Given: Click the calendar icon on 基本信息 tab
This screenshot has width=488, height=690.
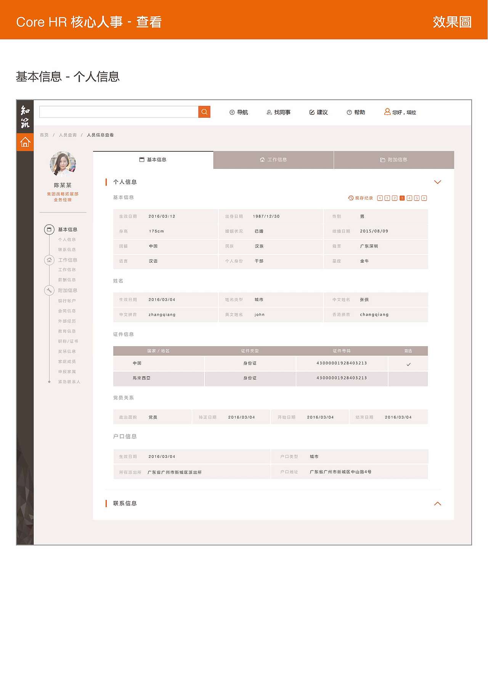Looking at the screenshot, I should click(142, 159).
